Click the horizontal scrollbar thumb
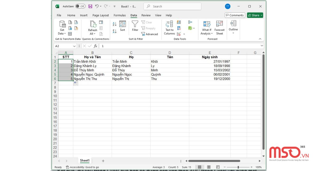The image size is (317, 171). click(214, 161)
